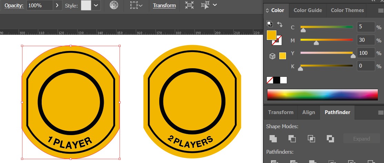Click the Unite shape mode icon
The width and height of the screenshot is (384, 163).
[x=273, y=139]
